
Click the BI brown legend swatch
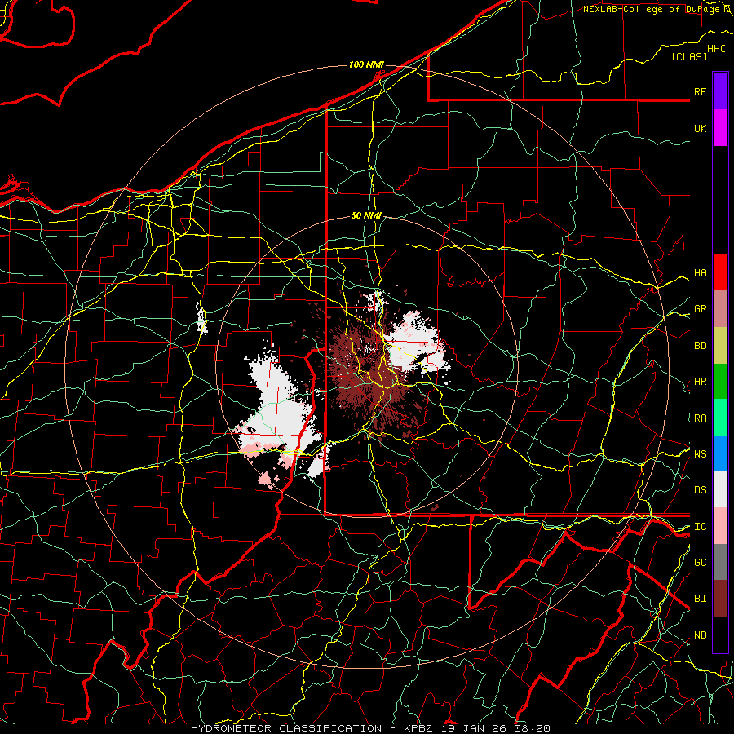coord(720,599)
